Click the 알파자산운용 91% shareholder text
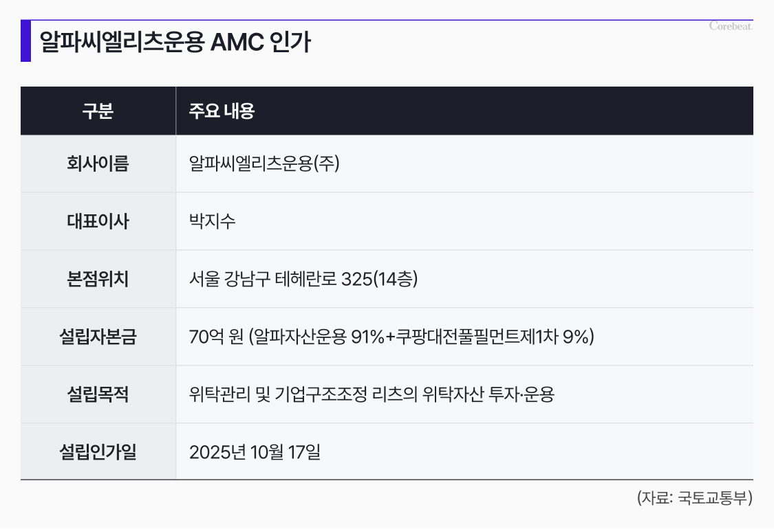Viewport: 774px width, 529px height. pyautogui.click(x=319, y=337)
